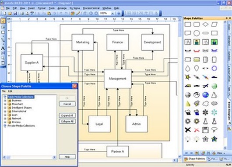Select the diamond shape in palette
This screenshot has width=232, height=167.
click(x=205, y=24)
